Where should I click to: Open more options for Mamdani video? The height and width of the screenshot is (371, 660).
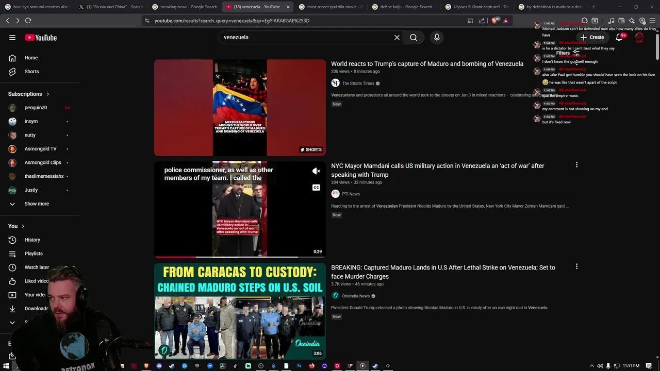click(x=576, y=165)
